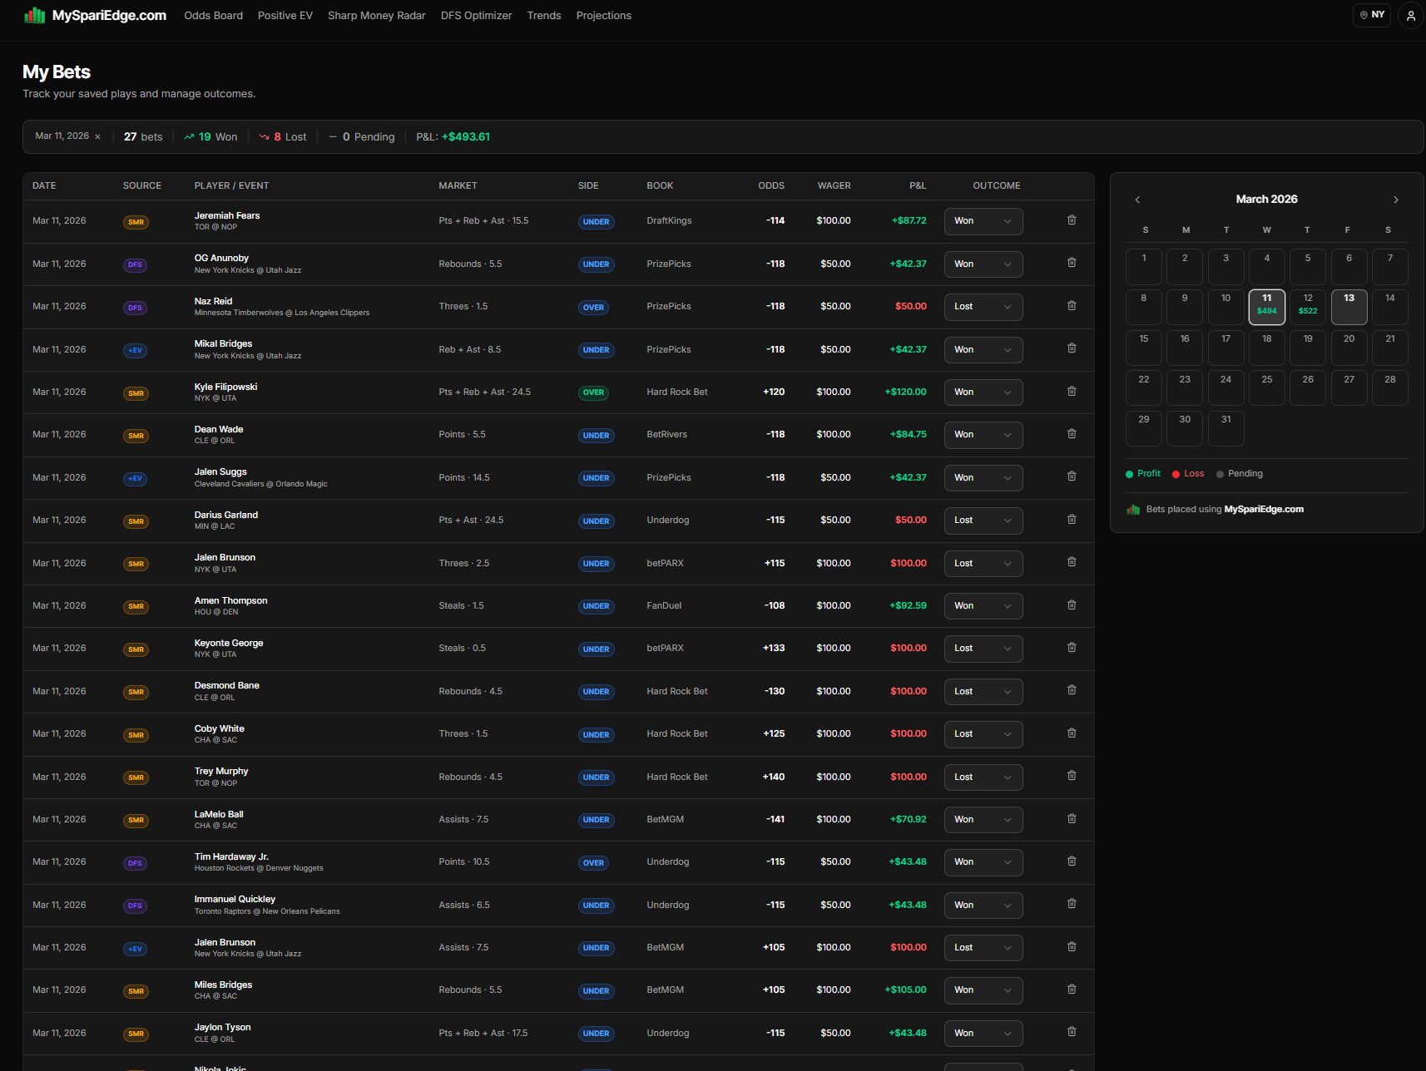Open the DFS Optimizer page
Image resolution: width=1426 pixels, height=1071 pixels.
pyautogui.click(x=477, y=16)
